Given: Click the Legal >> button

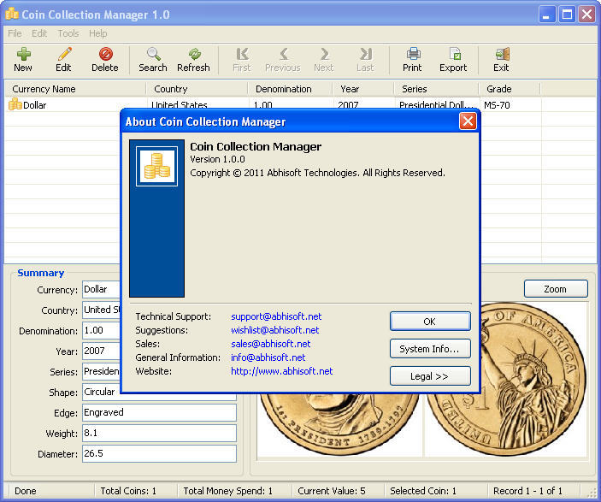Looking at the screenshot, I should pos(430,376).
